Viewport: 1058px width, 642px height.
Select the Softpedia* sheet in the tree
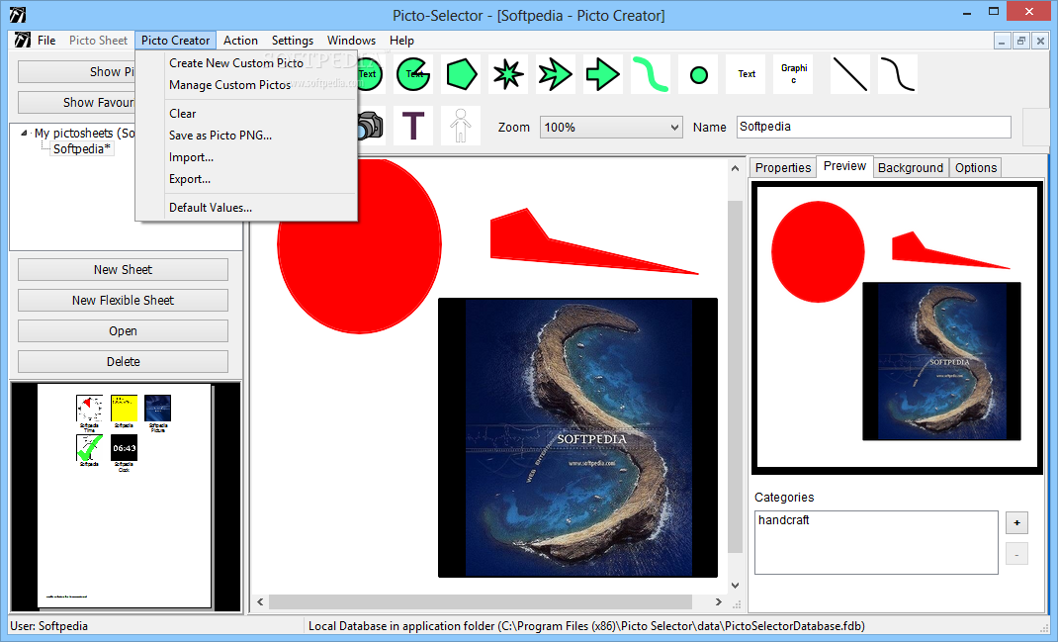[82, 148]
